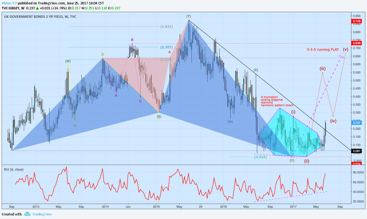367x219 pixels.
Task: Click the magenta B wave label
Action: click(132, 40)
